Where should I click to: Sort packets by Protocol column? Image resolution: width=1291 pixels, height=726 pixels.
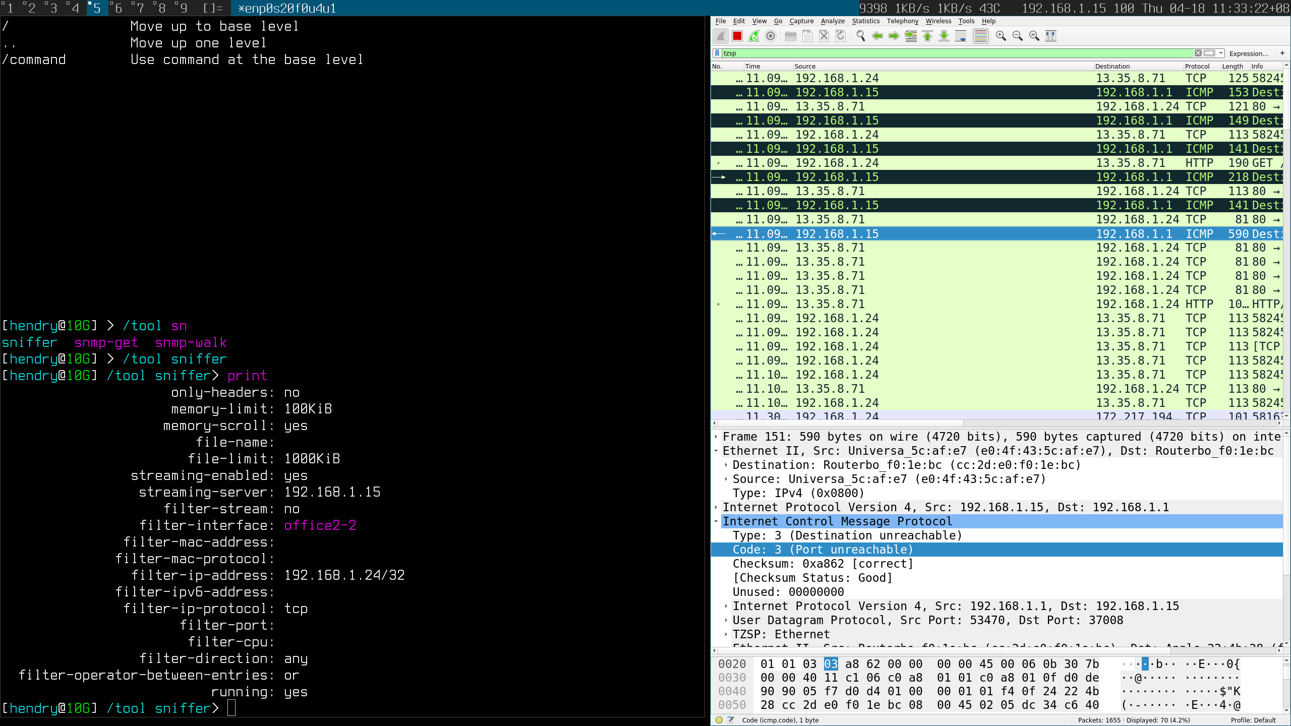(1201, 66)
